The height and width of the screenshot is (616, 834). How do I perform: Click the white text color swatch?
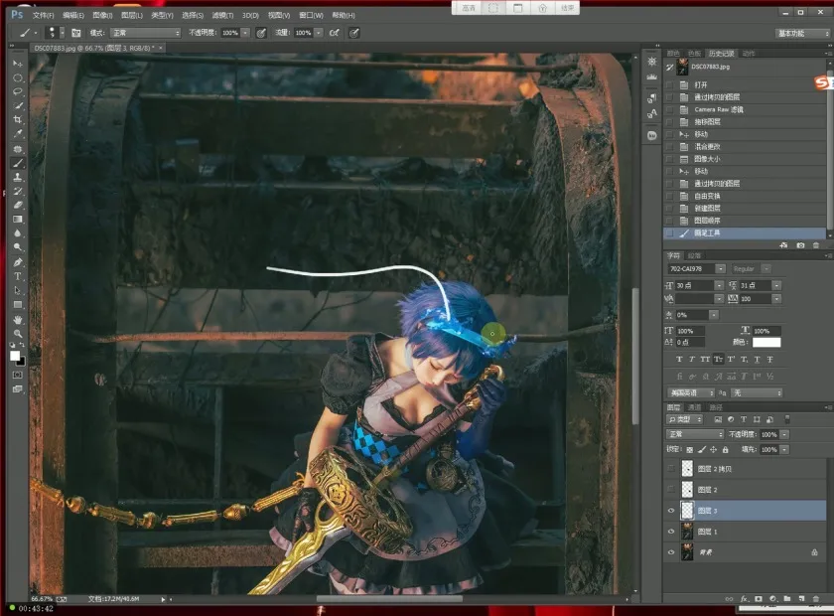pos(765,342)
